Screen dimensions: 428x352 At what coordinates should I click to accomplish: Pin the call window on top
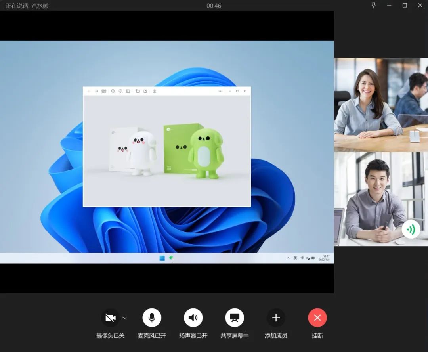pos(374,5)
